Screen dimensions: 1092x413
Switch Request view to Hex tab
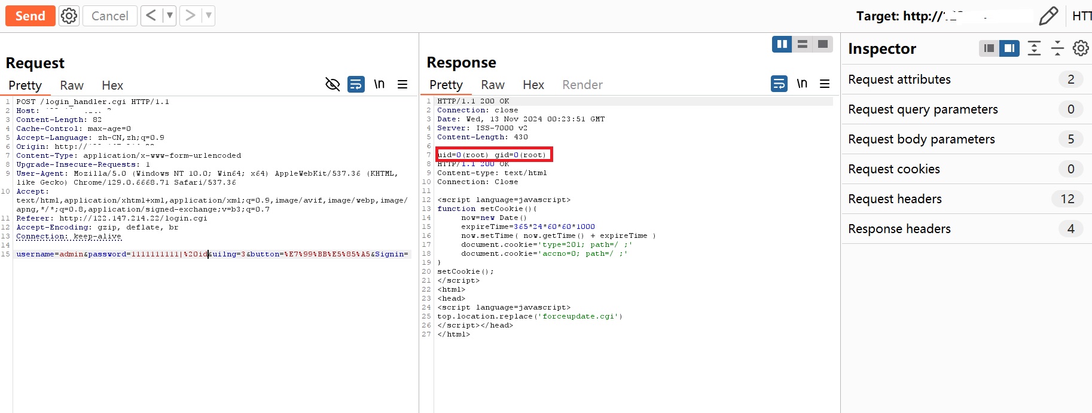(112, 85)
